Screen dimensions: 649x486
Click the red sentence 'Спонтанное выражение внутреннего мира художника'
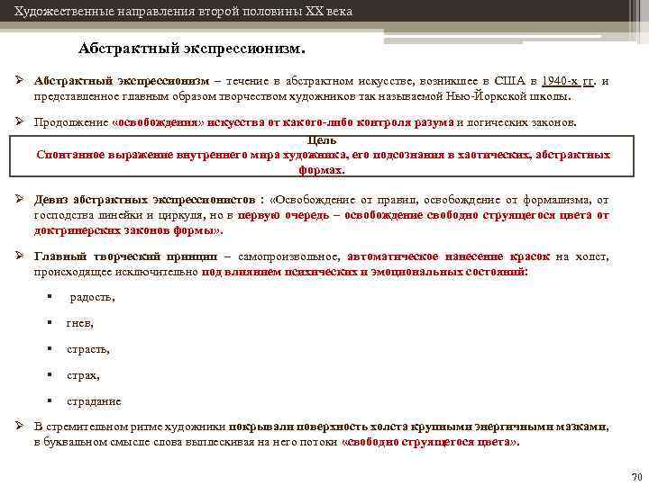pyautogui.click(x=191, y=155)
